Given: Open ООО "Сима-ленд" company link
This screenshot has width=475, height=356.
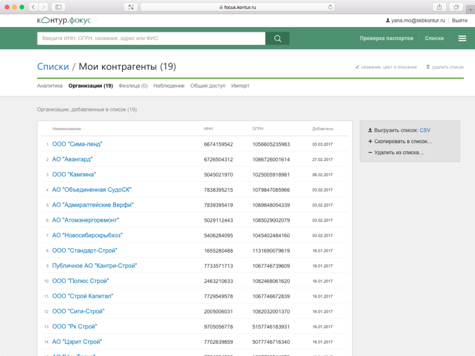Looking at the screenshot, I should point(77,144).
